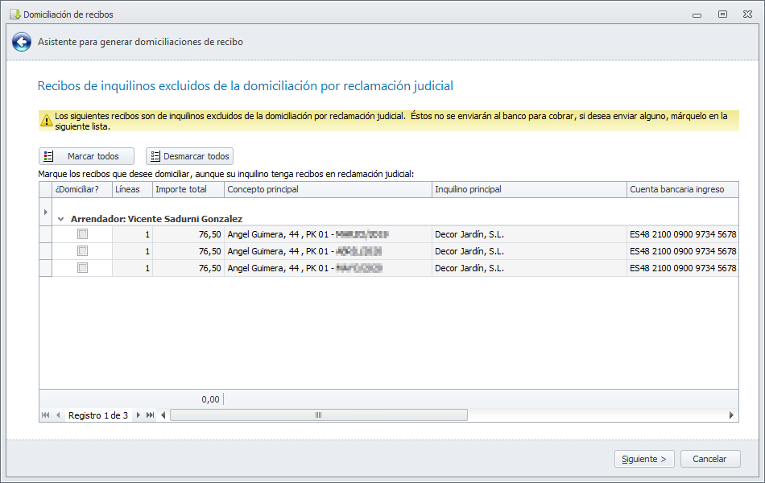Viewport: 765px width, 483px height.
Task: Click the left arrow of horizontal scrollbar
Action: coord(163,415)
